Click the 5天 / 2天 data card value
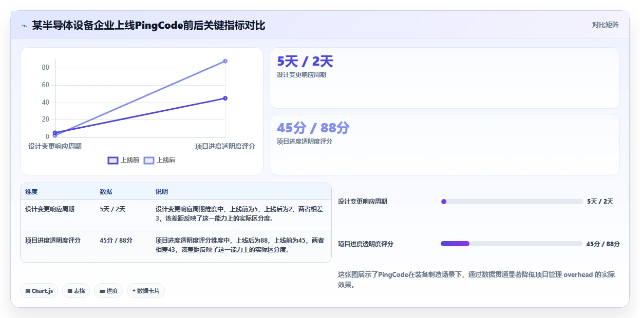Viewport: 640px width, 318px height. pyautogui.click(x=305, y=62)
